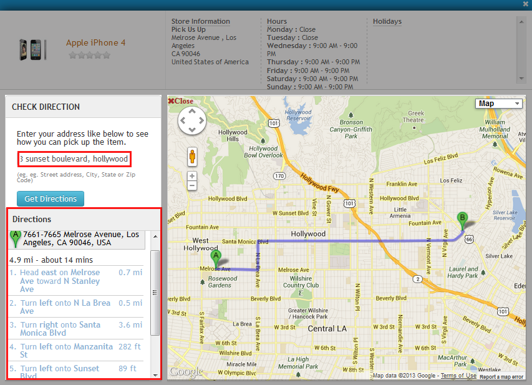Click the 7661-7665 Melrose Avenue start address

(x=81, y=238)
